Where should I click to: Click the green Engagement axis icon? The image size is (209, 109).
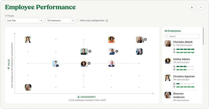[x=79, y=97]
